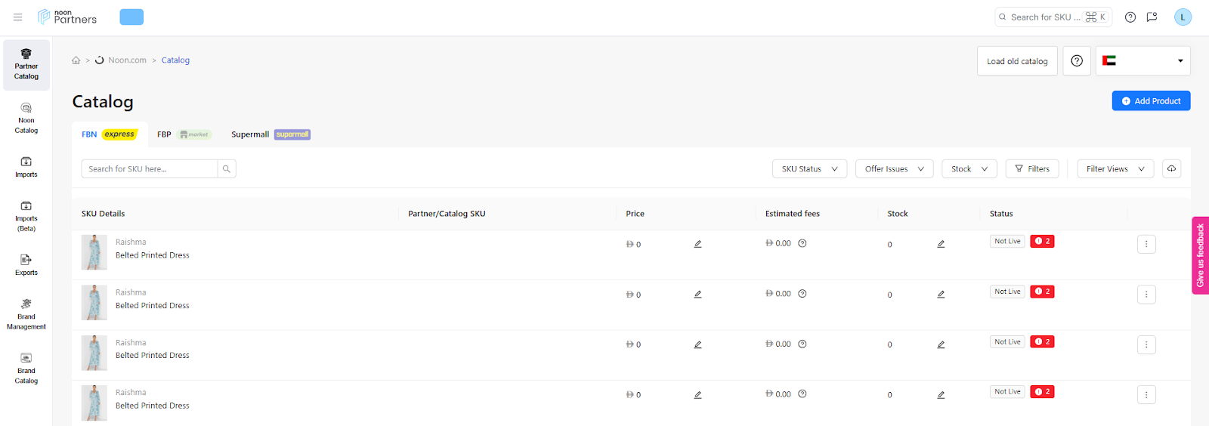The image size is (1209, 426).
Task: Open Brand Management in sidebar
Action: pos(26,314)
